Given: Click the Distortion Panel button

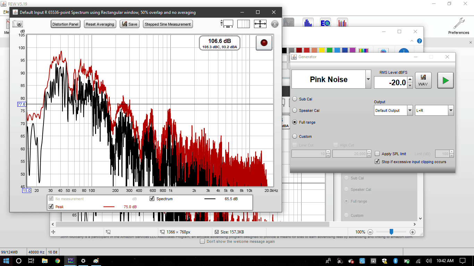Looking at the screenshot, I should [x=66, y=24].
